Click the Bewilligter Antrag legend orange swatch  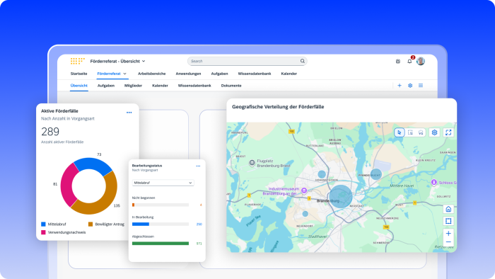[91, 224]
